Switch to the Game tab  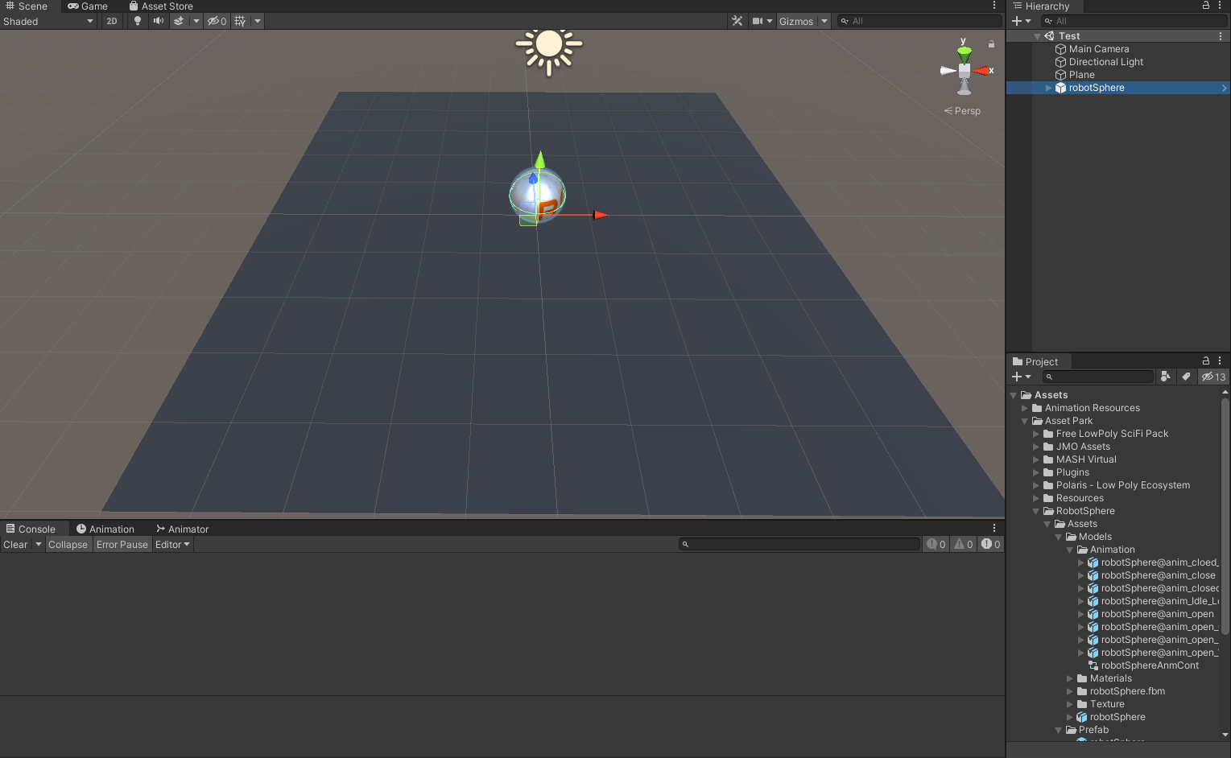pos(87,6)
